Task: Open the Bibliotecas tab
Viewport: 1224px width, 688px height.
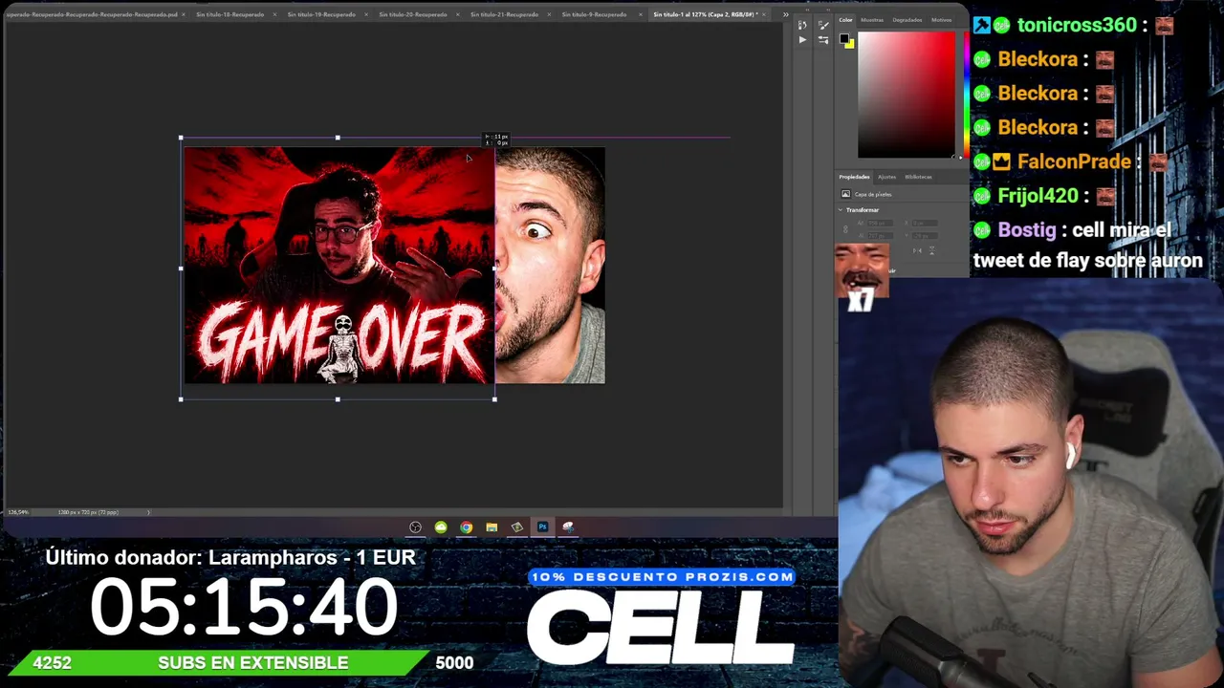Action: tap(918, 177)
